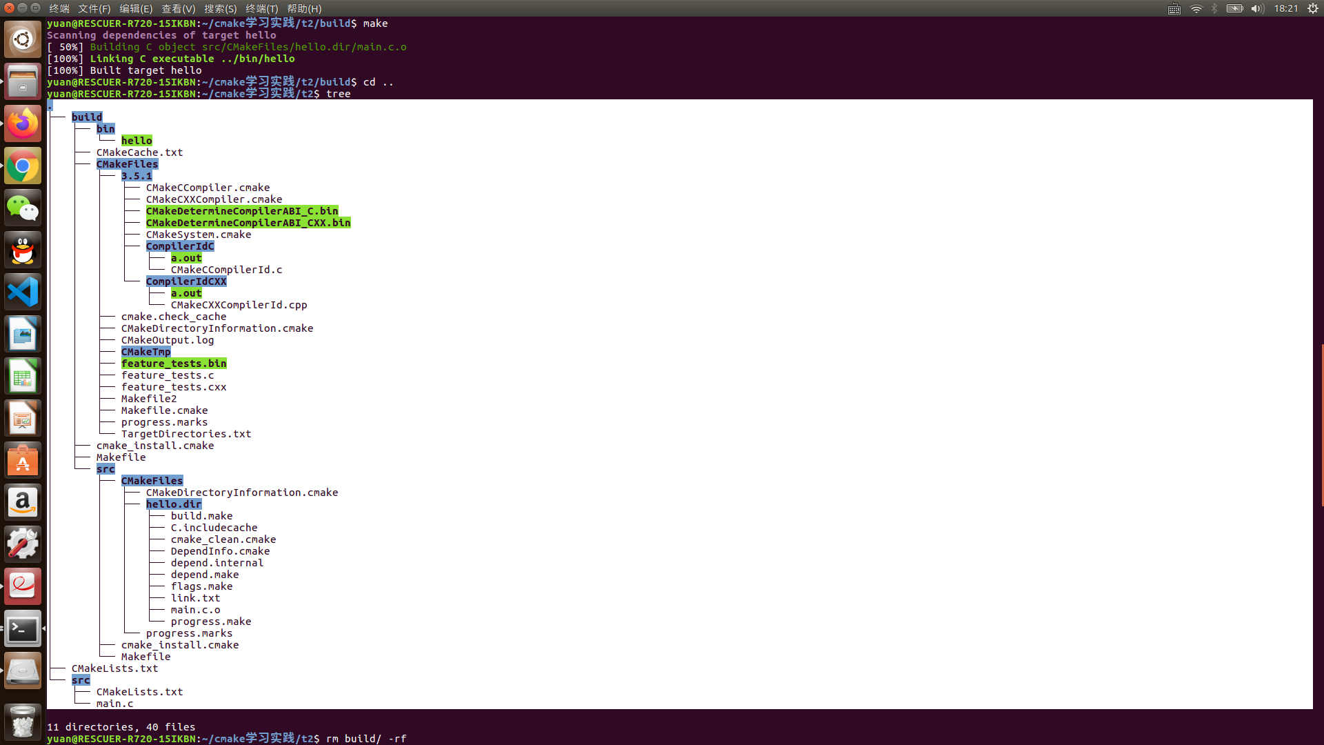Image resolution: width=1324 pixels, height=745 pixels.
Task: Click 'build.make' under hello.dir
Action: 201,516
